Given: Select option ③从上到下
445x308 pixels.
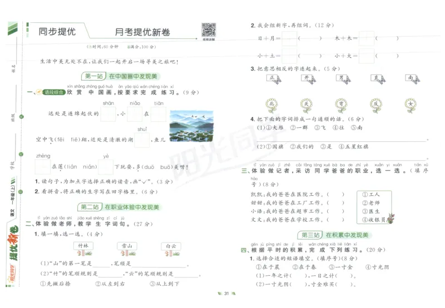Looking at the screenshot, I should (165, 284).
